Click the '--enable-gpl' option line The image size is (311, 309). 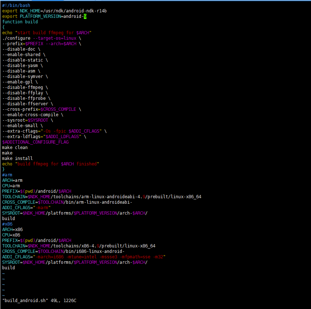pos(20,82)
